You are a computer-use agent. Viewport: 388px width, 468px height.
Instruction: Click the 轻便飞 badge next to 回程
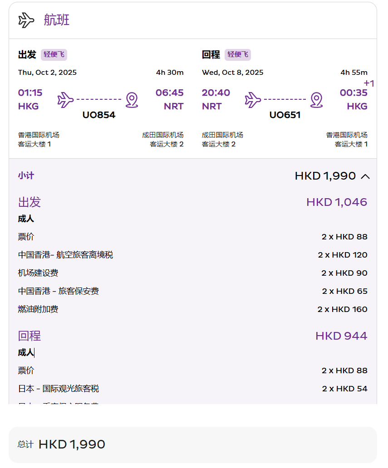tap(238, 54)
